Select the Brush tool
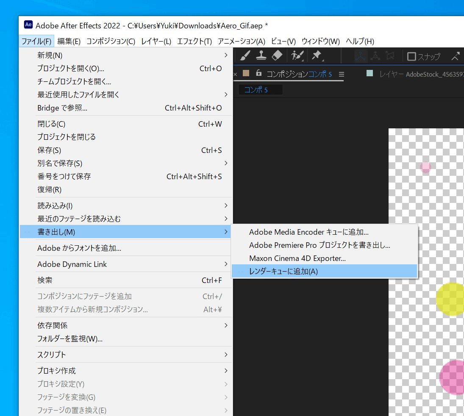 (245, 55)
